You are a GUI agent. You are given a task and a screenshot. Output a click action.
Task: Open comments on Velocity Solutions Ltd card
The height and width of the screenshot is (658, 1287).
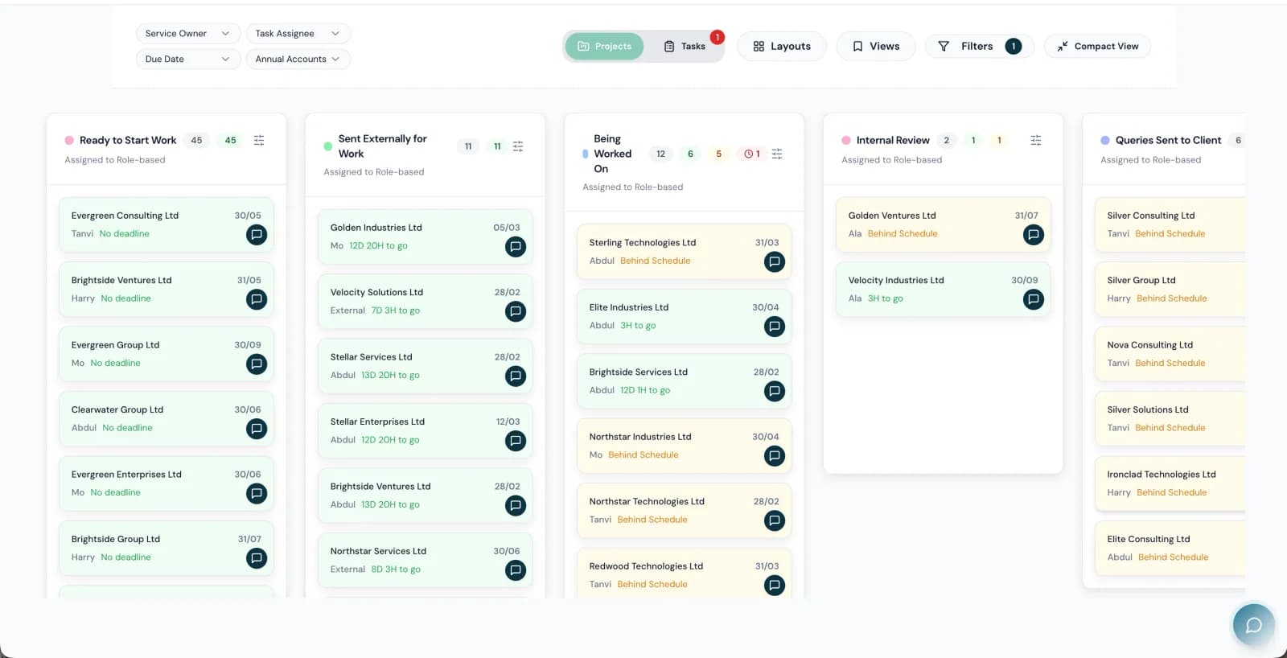(x=516, y=311)
